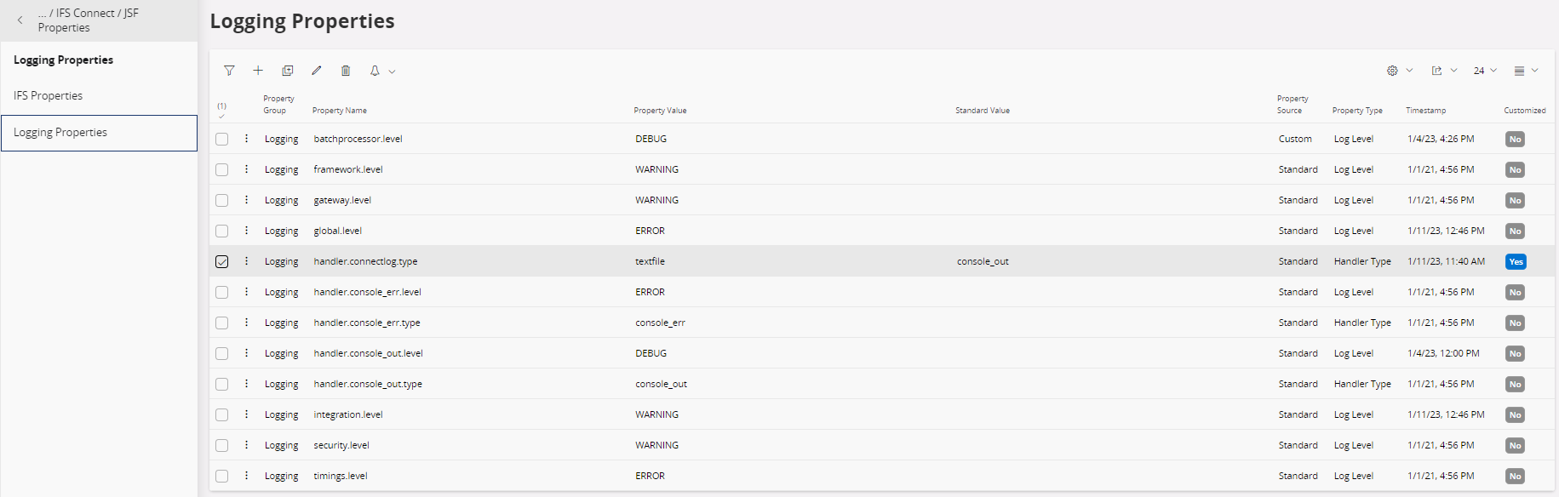Edit the selected row using the pencil icon
Image resolution: width=1559 pixels, height=497 pixels.
tap(317, 71)
